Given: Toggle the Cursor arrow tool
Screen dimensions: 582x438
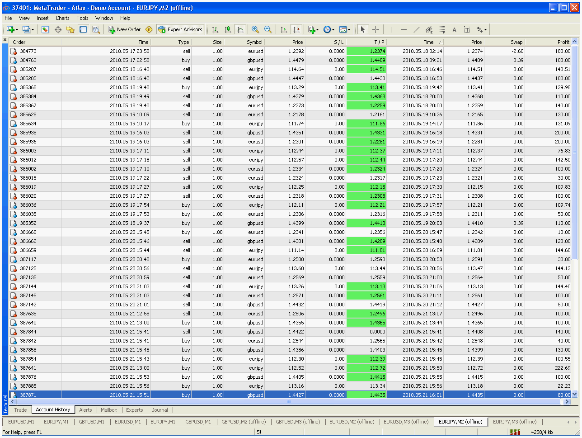Looking at the screenshot, I should coord(362,29).
